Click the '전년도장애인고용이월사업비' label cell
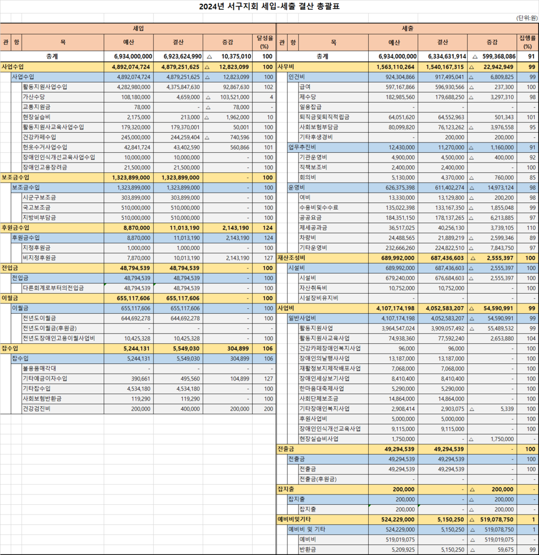539x555 pixels. [63, 339]
